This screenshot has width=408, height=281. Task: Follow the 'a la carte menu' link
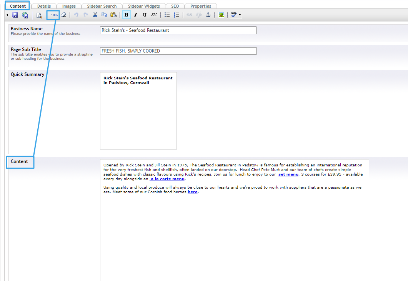(x=167, y=179)
